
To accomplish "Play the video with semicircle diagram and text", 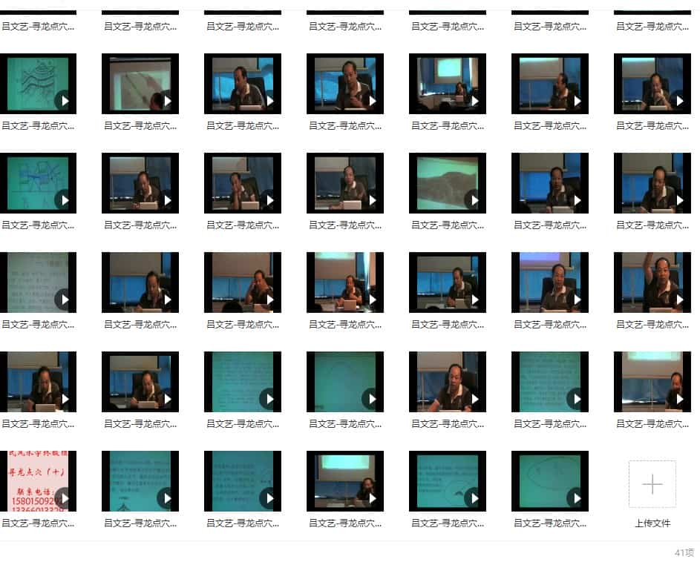I will click(447, 480).
